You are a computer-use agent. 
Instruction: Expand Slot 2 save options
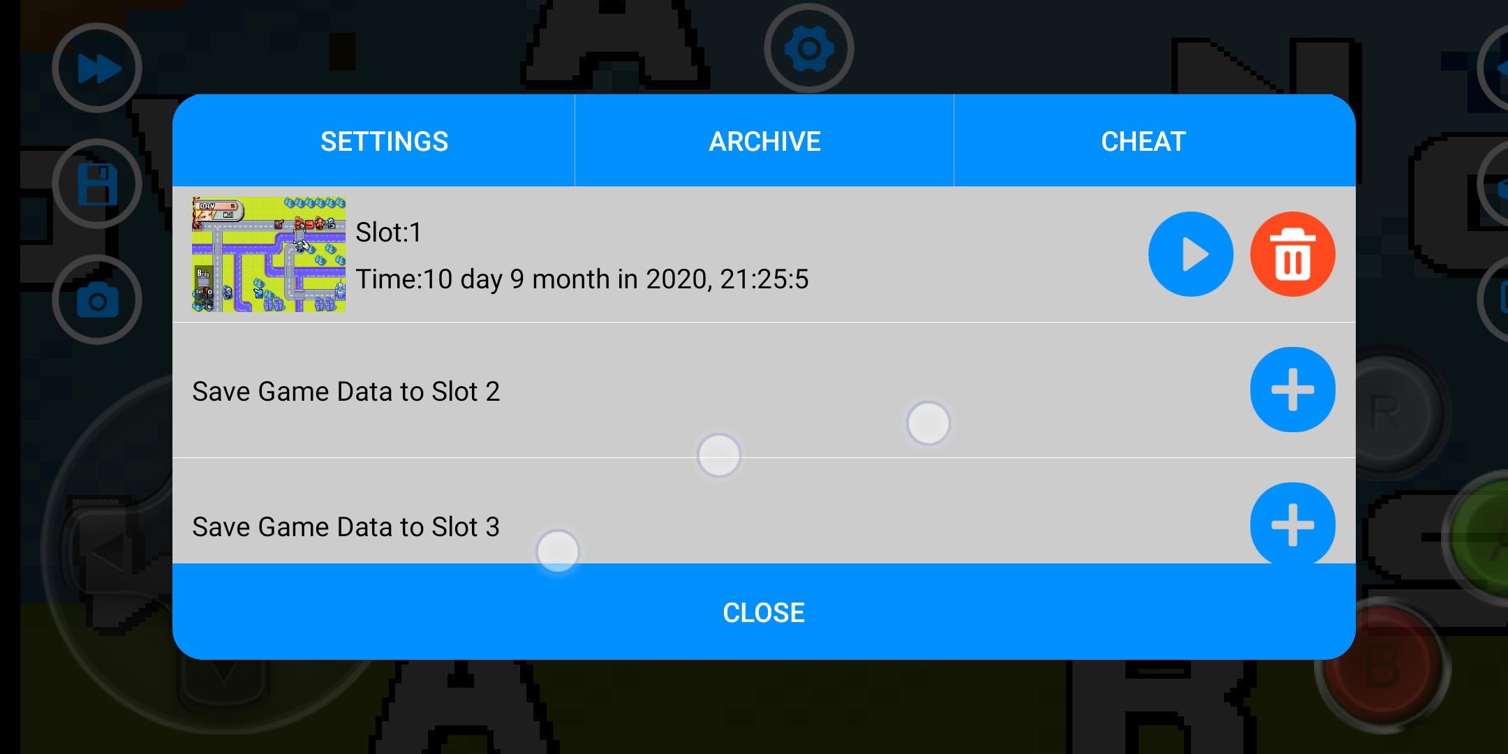pyautogui.click(x=1292, y=390)
